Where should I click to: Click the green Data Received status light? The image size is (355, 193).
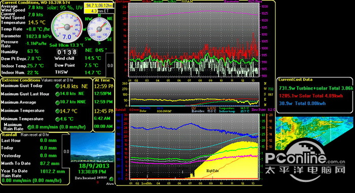pos(111,179)
